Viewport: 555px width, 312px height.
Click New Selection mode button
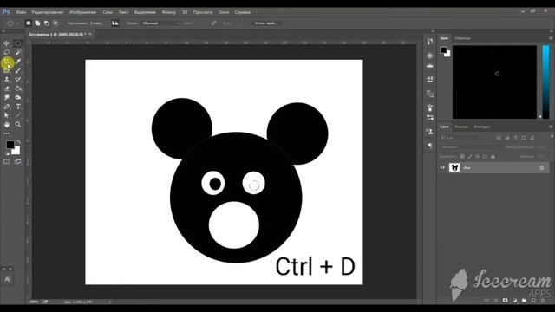[x=29, y=23]
